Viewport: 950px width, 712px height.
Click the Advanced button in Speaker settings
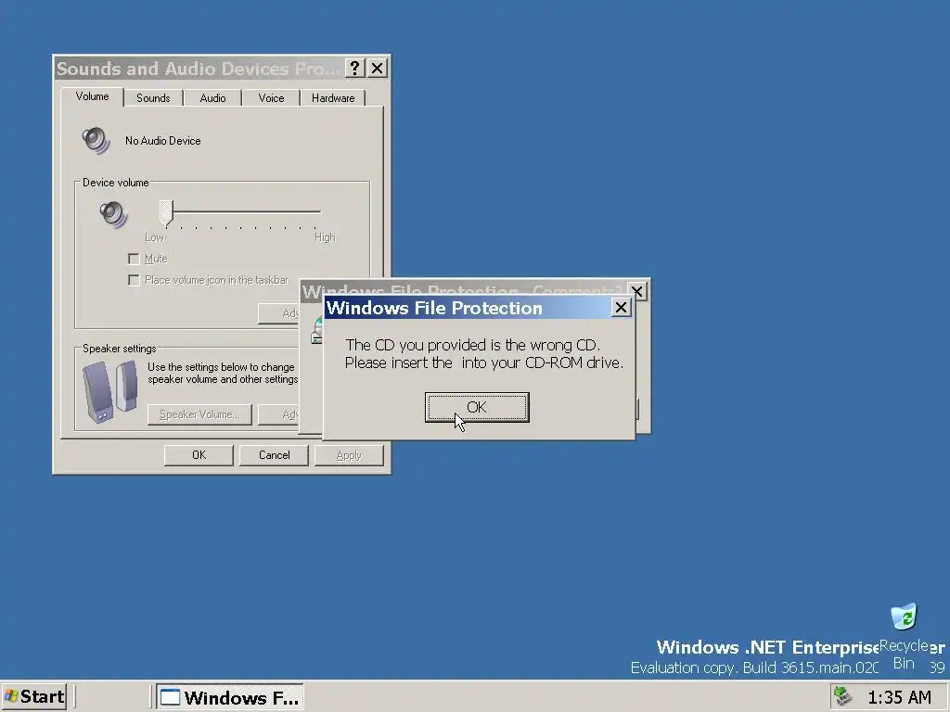pyautogui.click(x=278, y=414)
